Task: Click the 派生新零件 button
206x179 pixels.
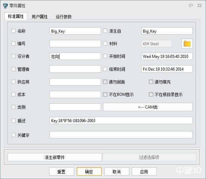Action: [x=55, y=157]
